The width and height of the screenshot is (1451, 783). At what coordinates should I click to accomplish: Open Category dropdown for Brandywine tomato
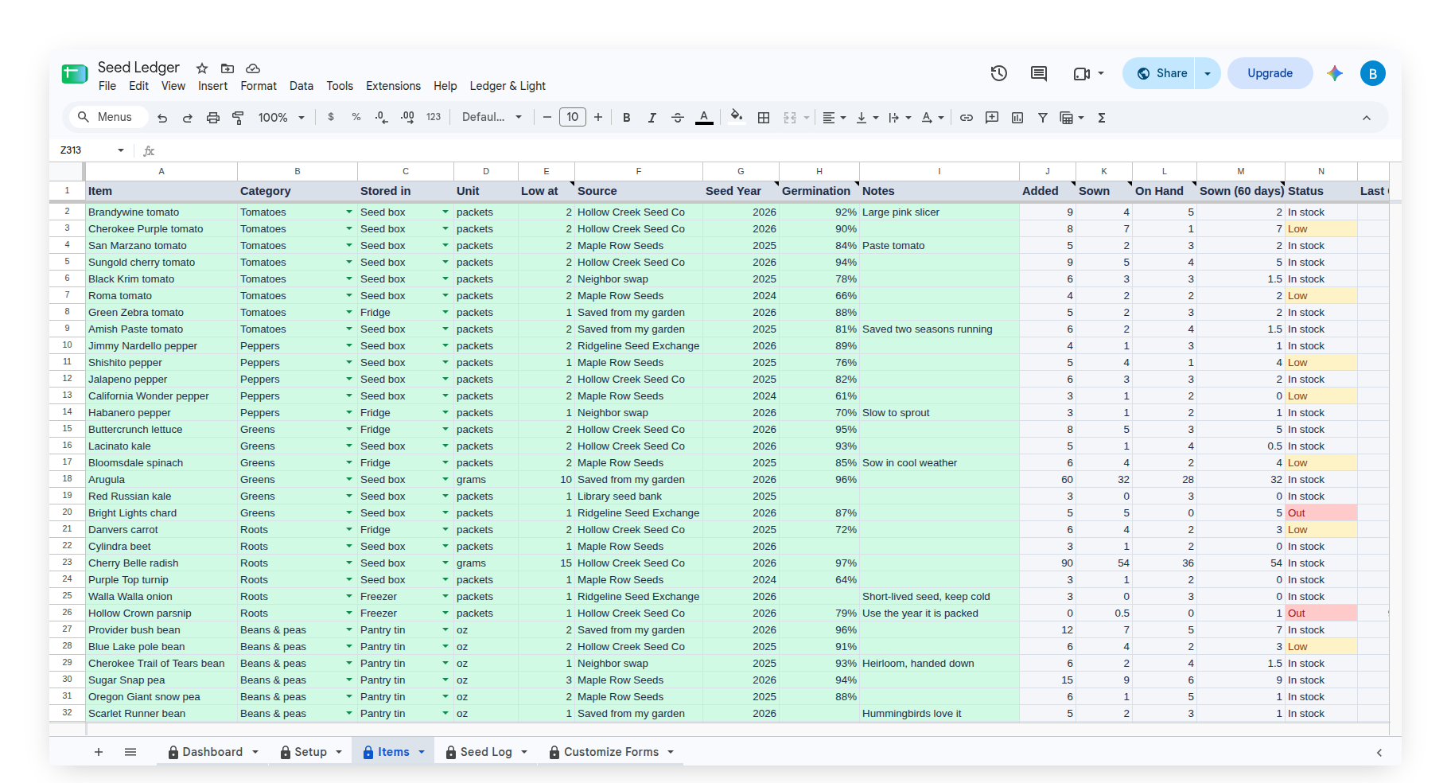tap(349, 212)
